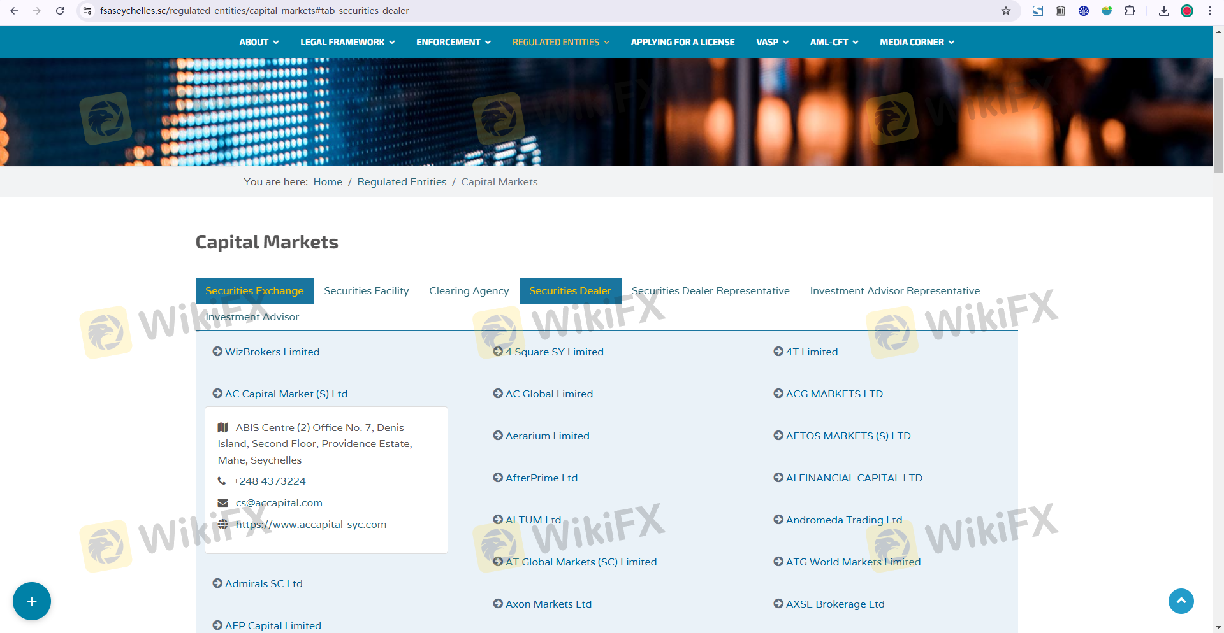Open the www.accapital-syc.com website link
The height and width of the screenshot is (633, 1224).
(x=310, y=525)
